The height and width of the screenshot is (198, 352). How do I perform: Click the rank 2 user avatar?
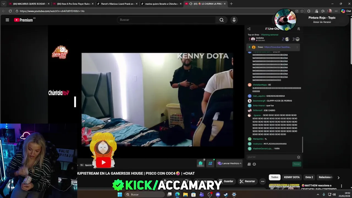(x=287, y=39)
